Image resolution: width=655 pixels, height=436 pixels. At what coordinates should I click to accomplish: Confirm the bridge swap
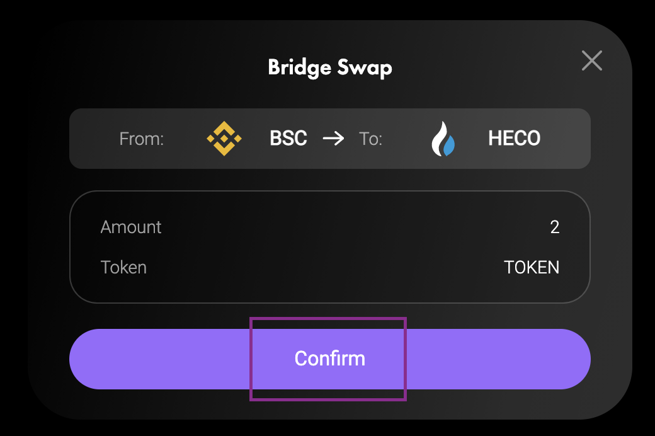329,359
